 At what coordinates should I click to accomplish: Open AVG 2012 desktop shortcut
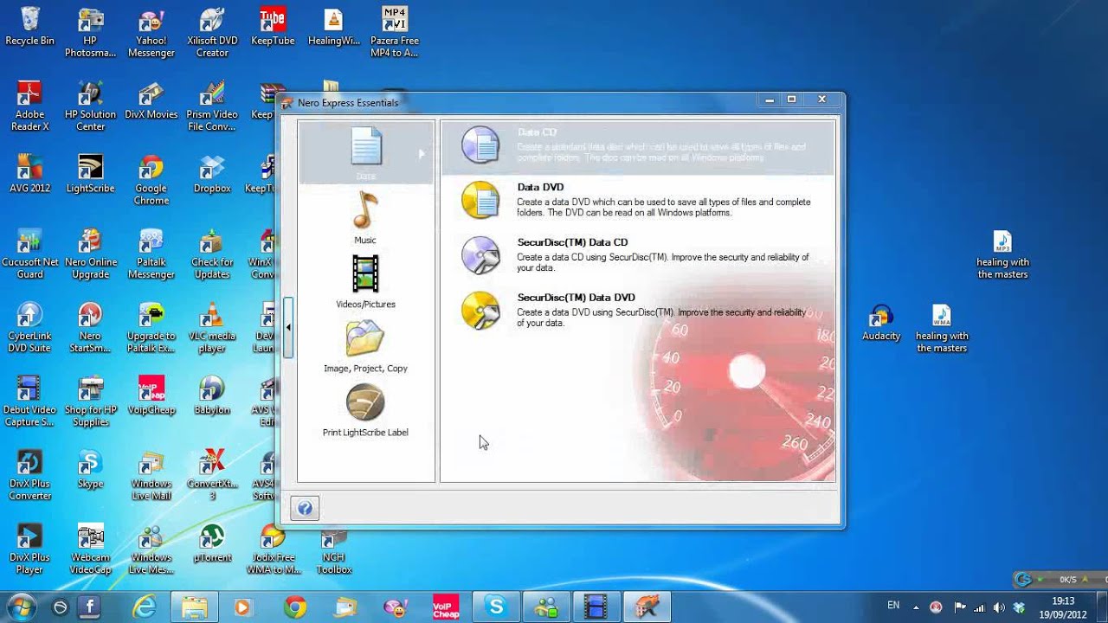[29, 173]
